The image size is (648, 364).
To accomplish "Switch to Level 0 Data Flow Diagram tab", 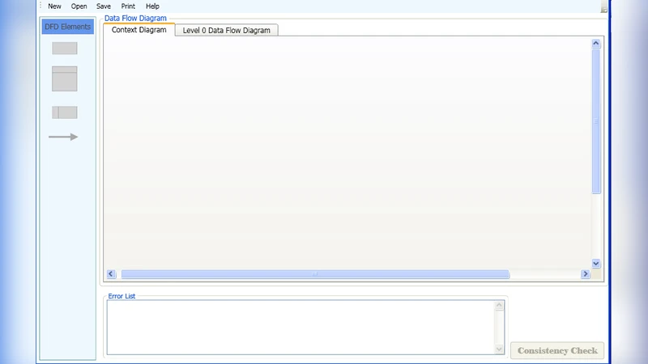I will click(227, 30).
